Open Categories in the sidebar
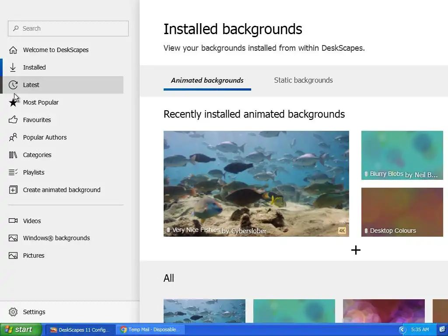 (x=37, y=155)
